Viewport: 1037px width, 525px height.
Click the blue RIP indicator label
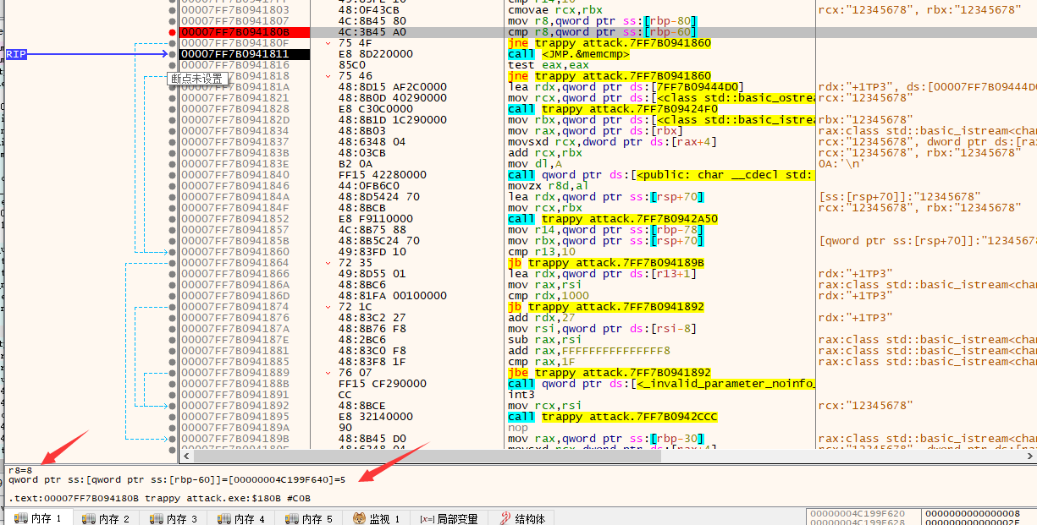pos(15,53)
